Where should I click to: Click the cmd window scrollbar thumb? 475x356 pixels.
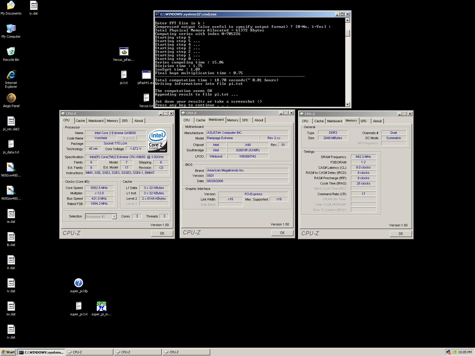click(x=348, y=33)
